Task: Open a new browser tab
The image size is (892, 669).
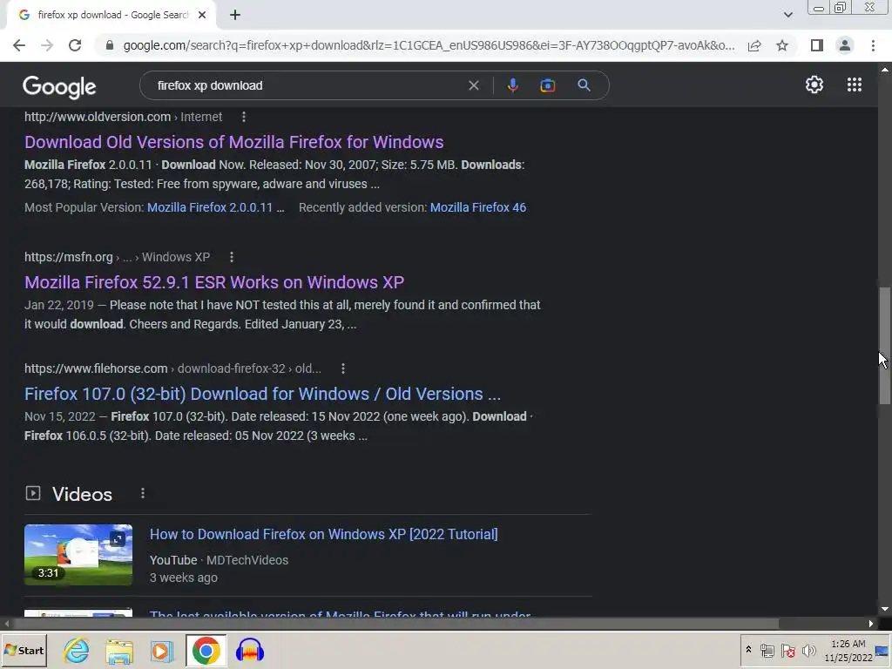Action: coord(235,16)
